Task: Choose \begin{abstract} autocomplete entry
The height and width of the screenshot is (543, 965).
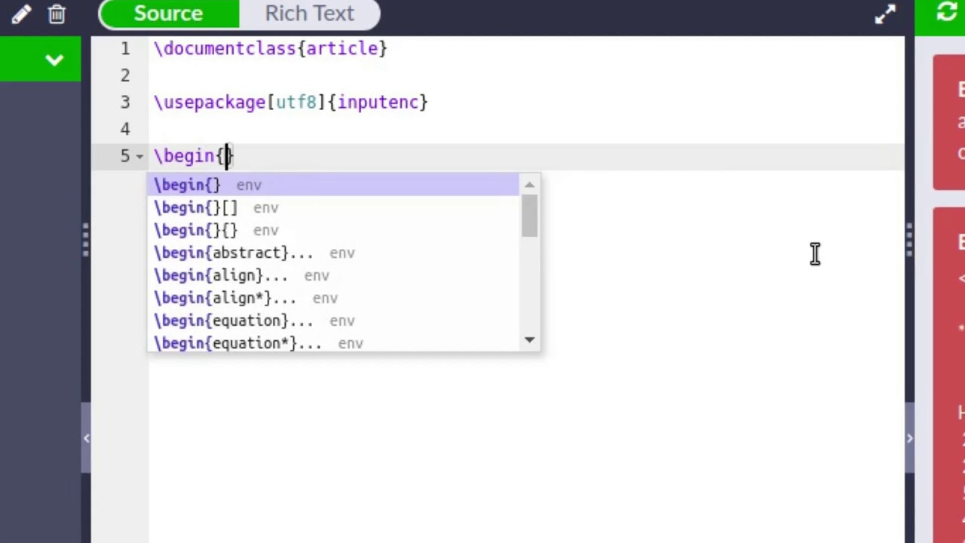Action: coord(333,253)
